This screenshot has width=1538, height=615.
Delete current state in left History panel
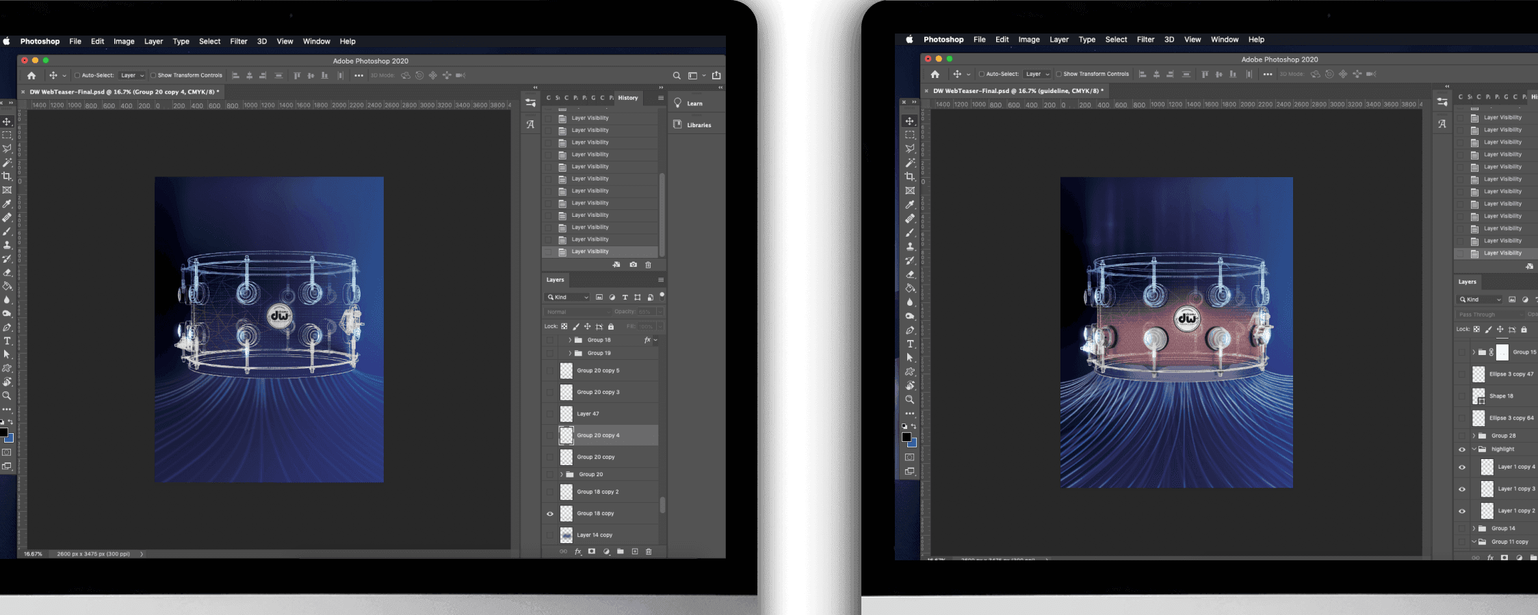pos(648,265)
